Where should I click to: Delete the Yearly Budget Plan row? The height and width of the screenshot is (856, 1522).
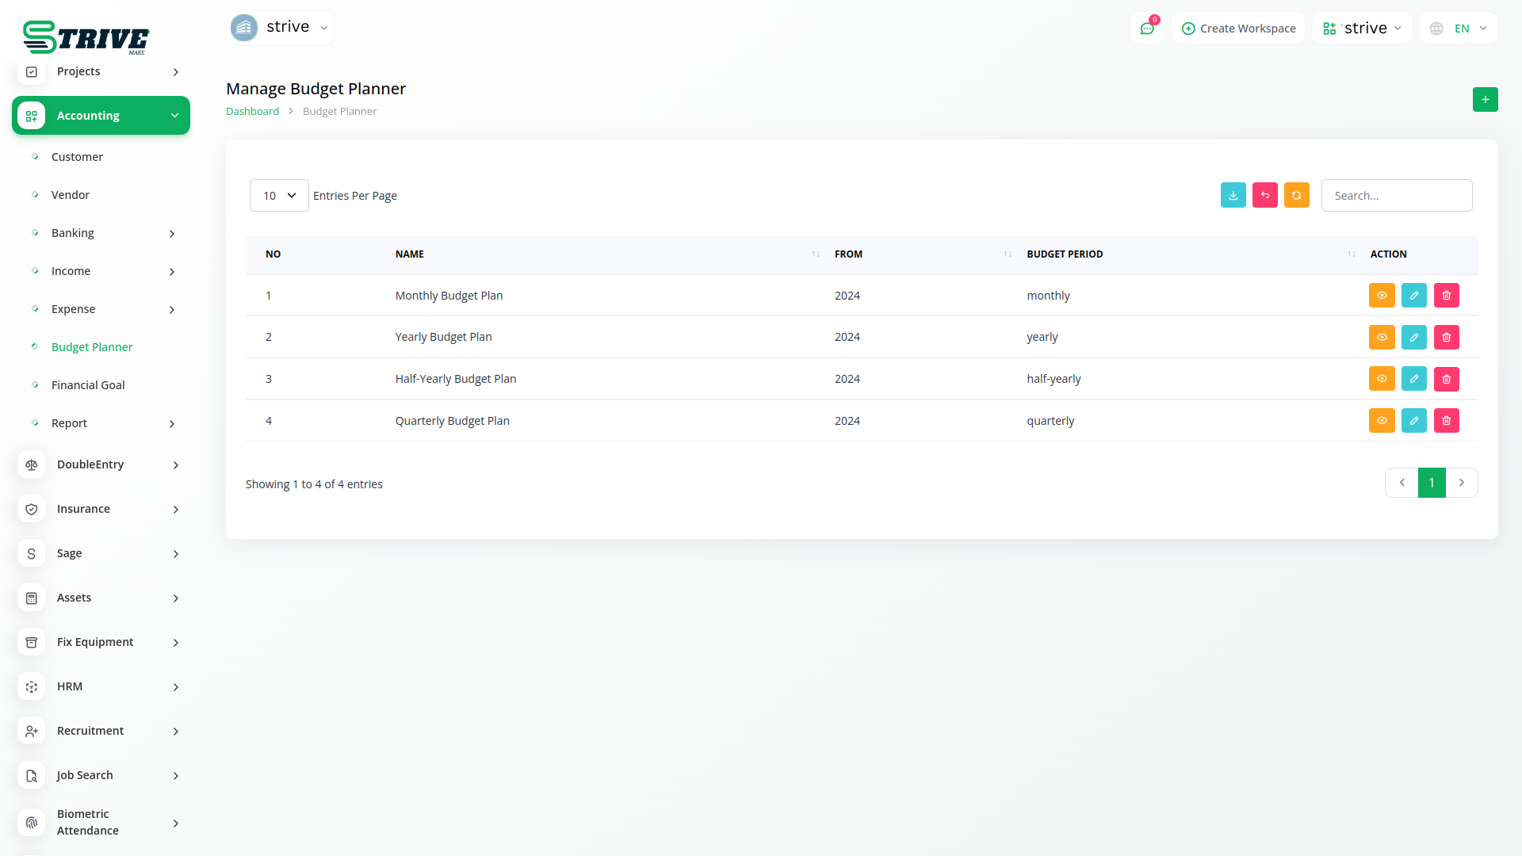click(x=1446, y=338)
